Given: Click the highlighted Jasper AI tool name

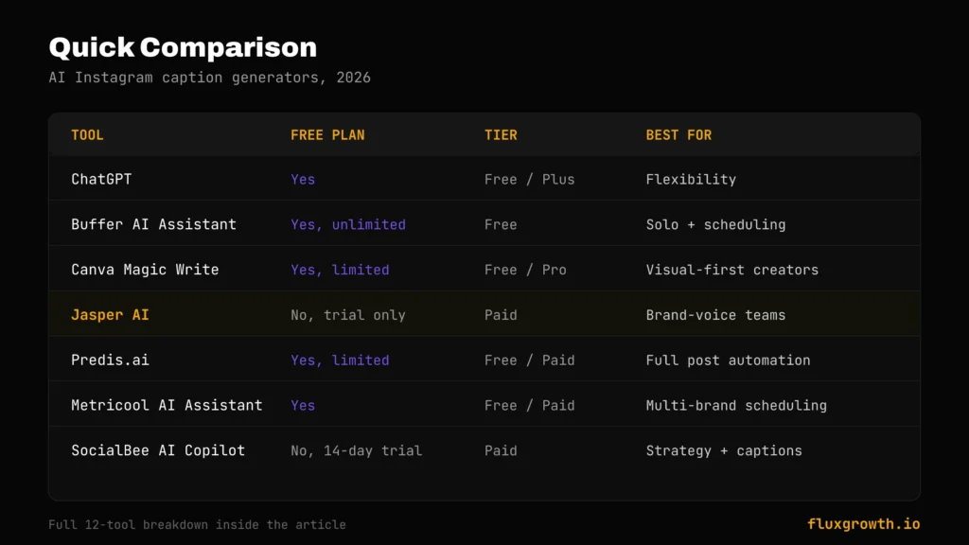Looking at the screenshot, I should point(110,315).
